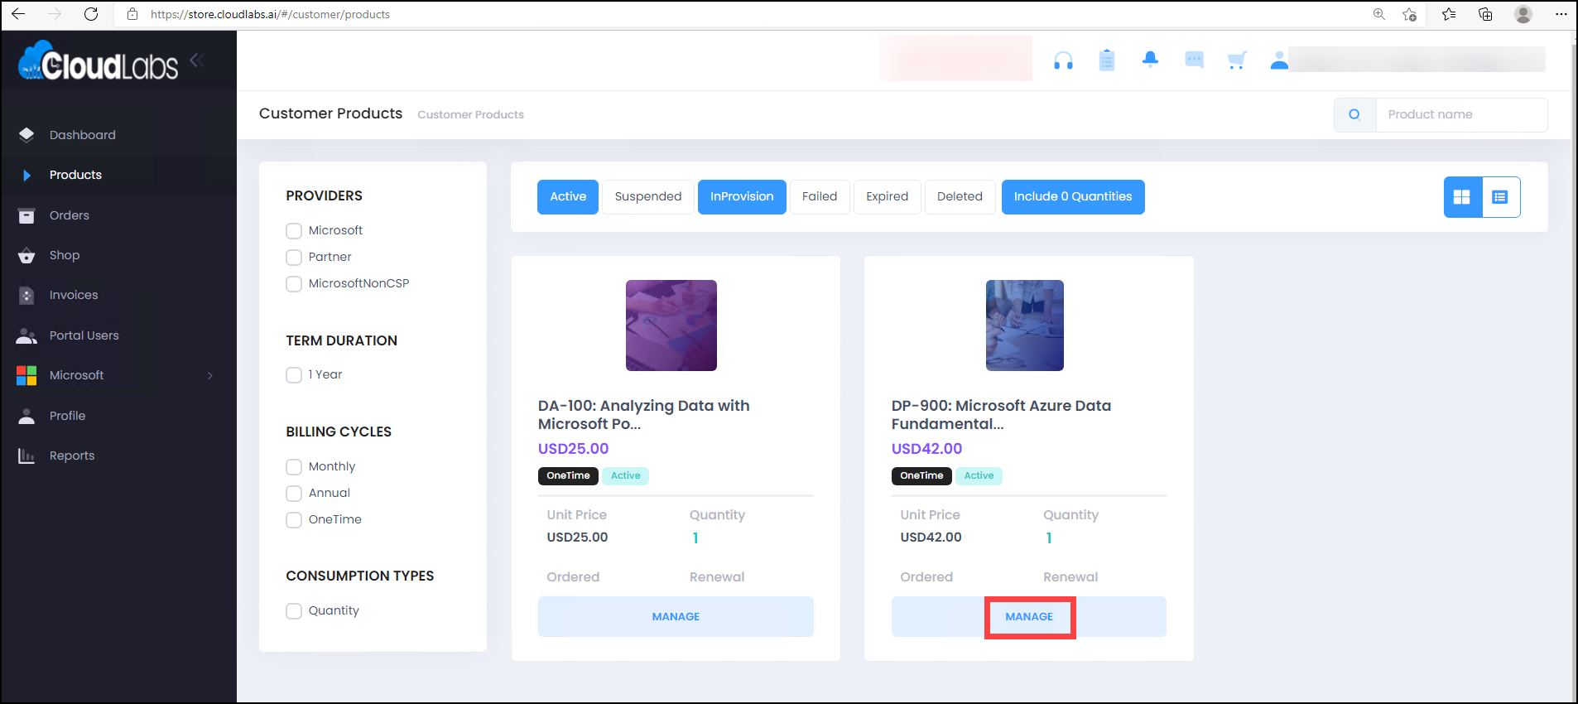Open the DA-100 product thumbnail

click(671, 325)
